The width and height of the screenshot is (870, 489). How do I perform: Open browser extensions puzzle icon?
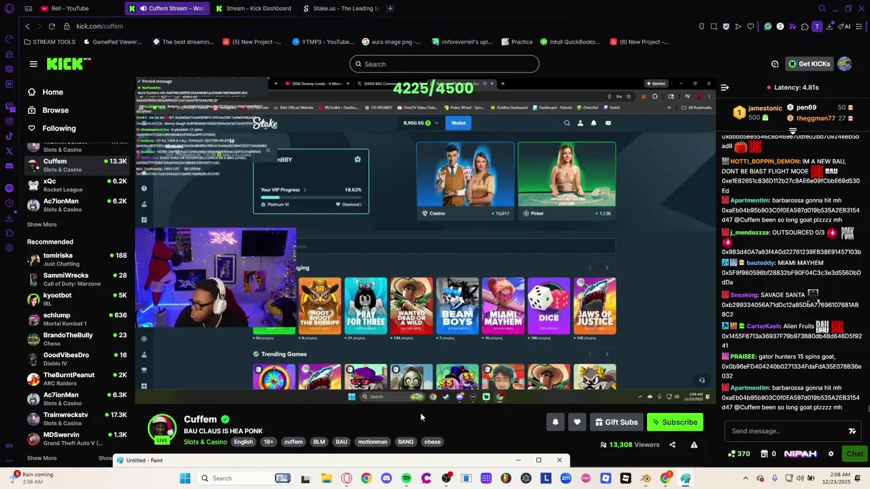tap(805, 26)
